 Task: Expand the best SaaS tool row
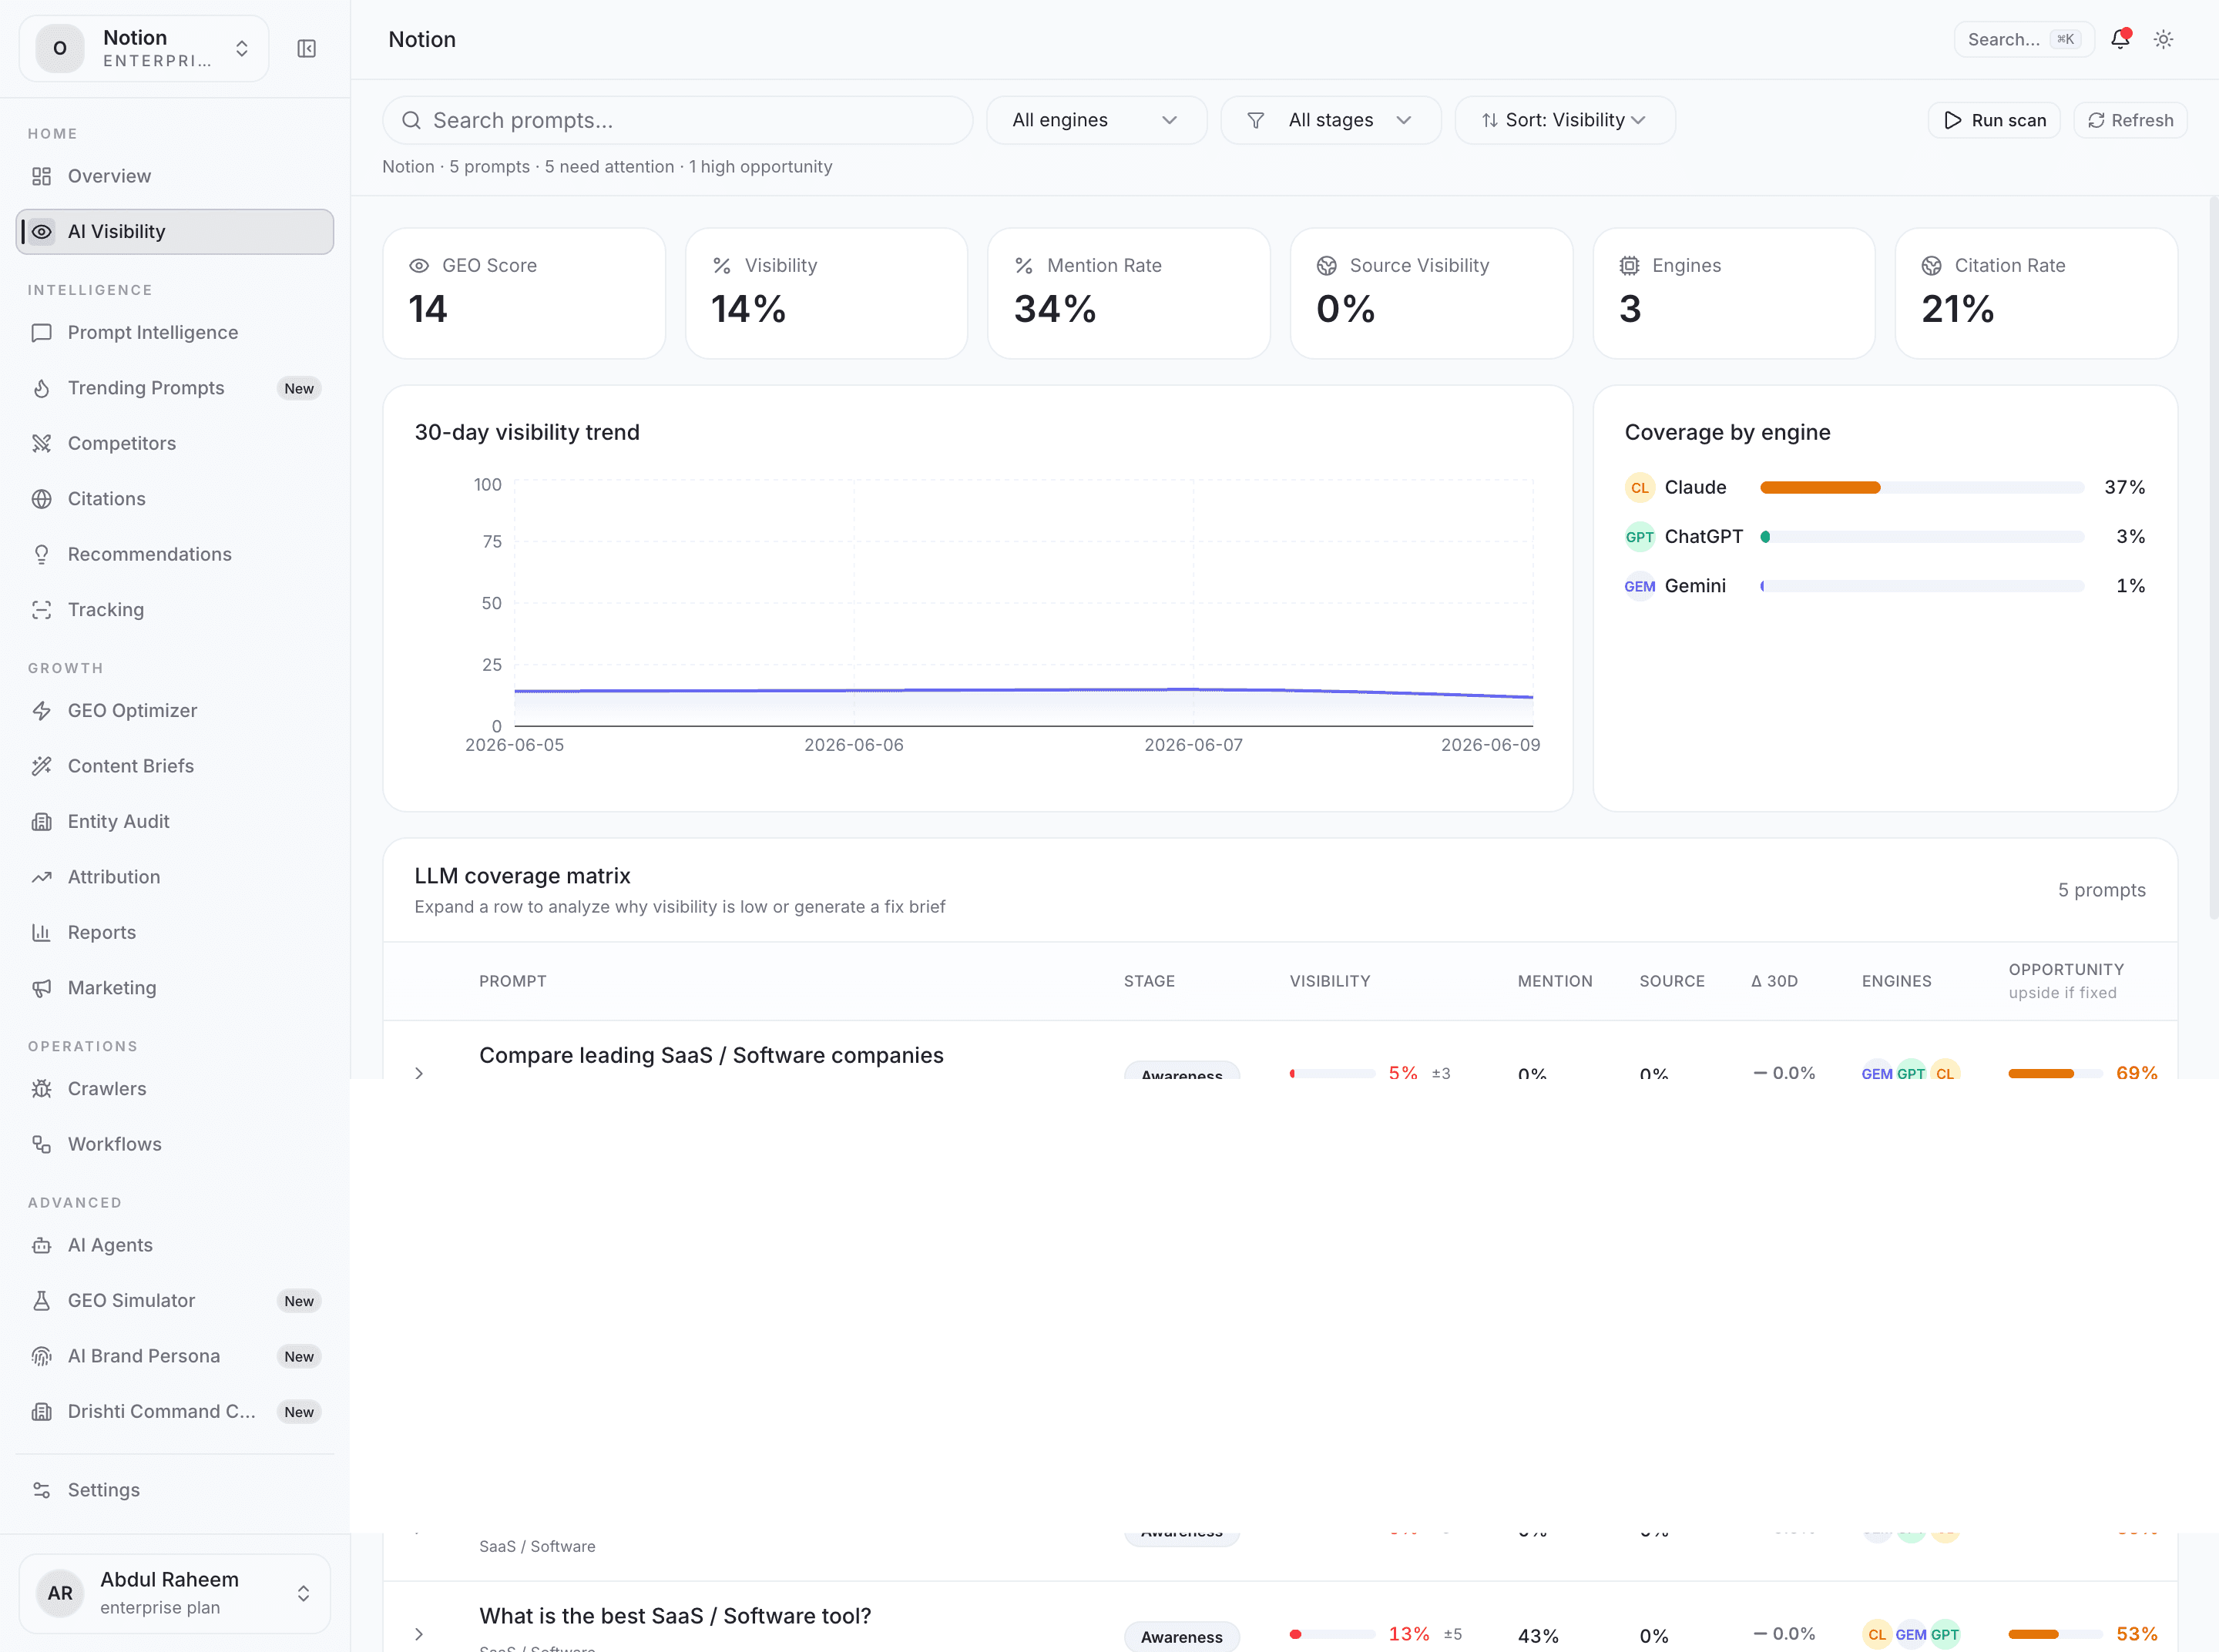(419, 1634)
